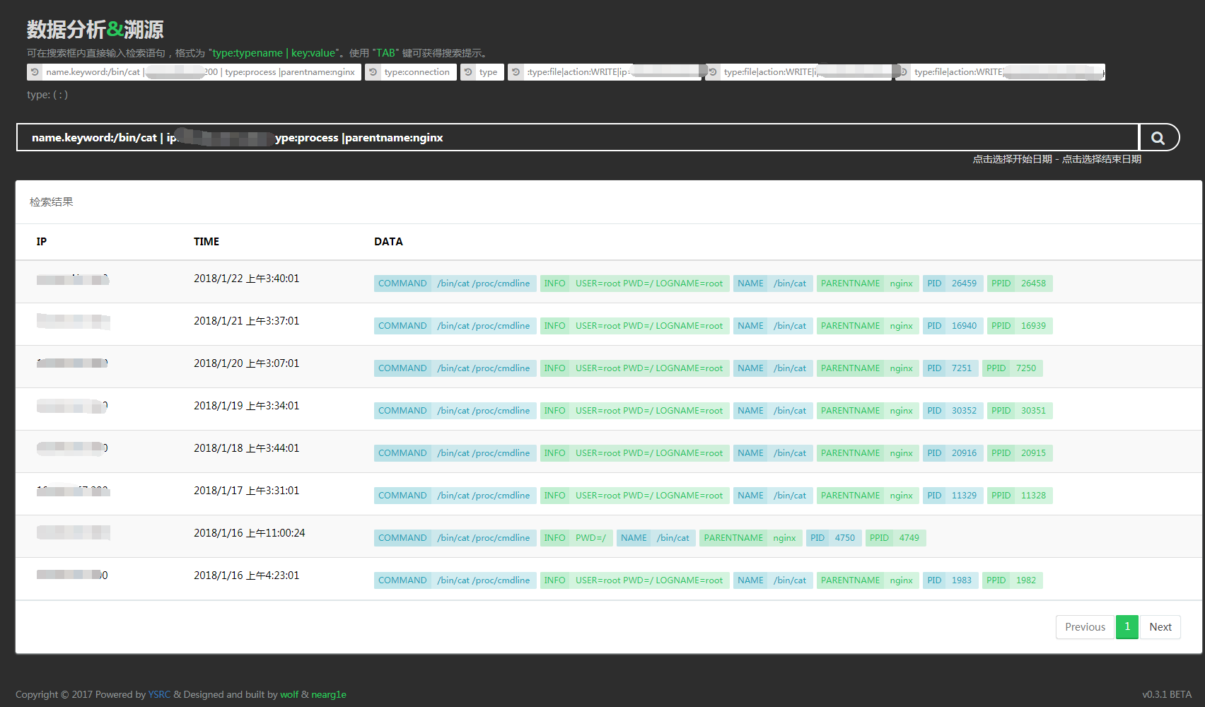The width and height of the screenshot is (1205, 707).
Task: Click the magnifier search button
Action: click(1158, 137)
